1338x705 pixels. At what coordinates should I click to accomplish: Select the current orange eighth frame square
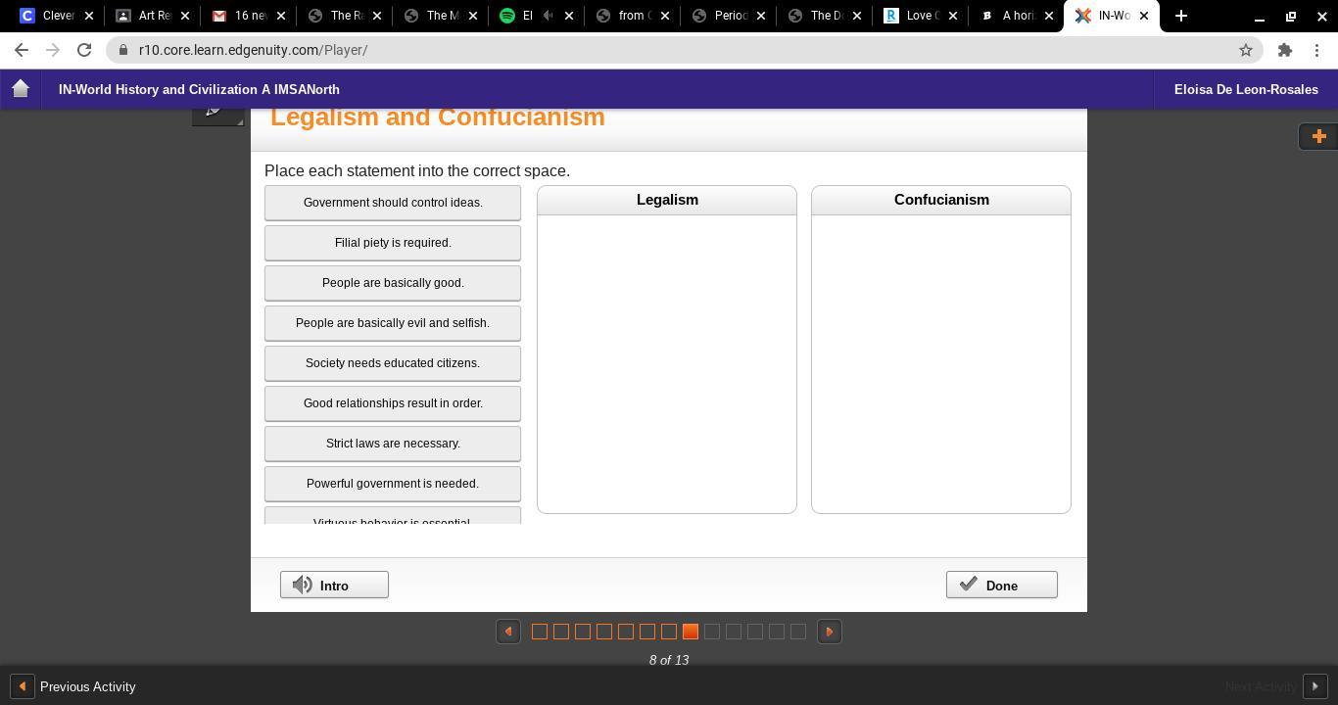[691, 632]
